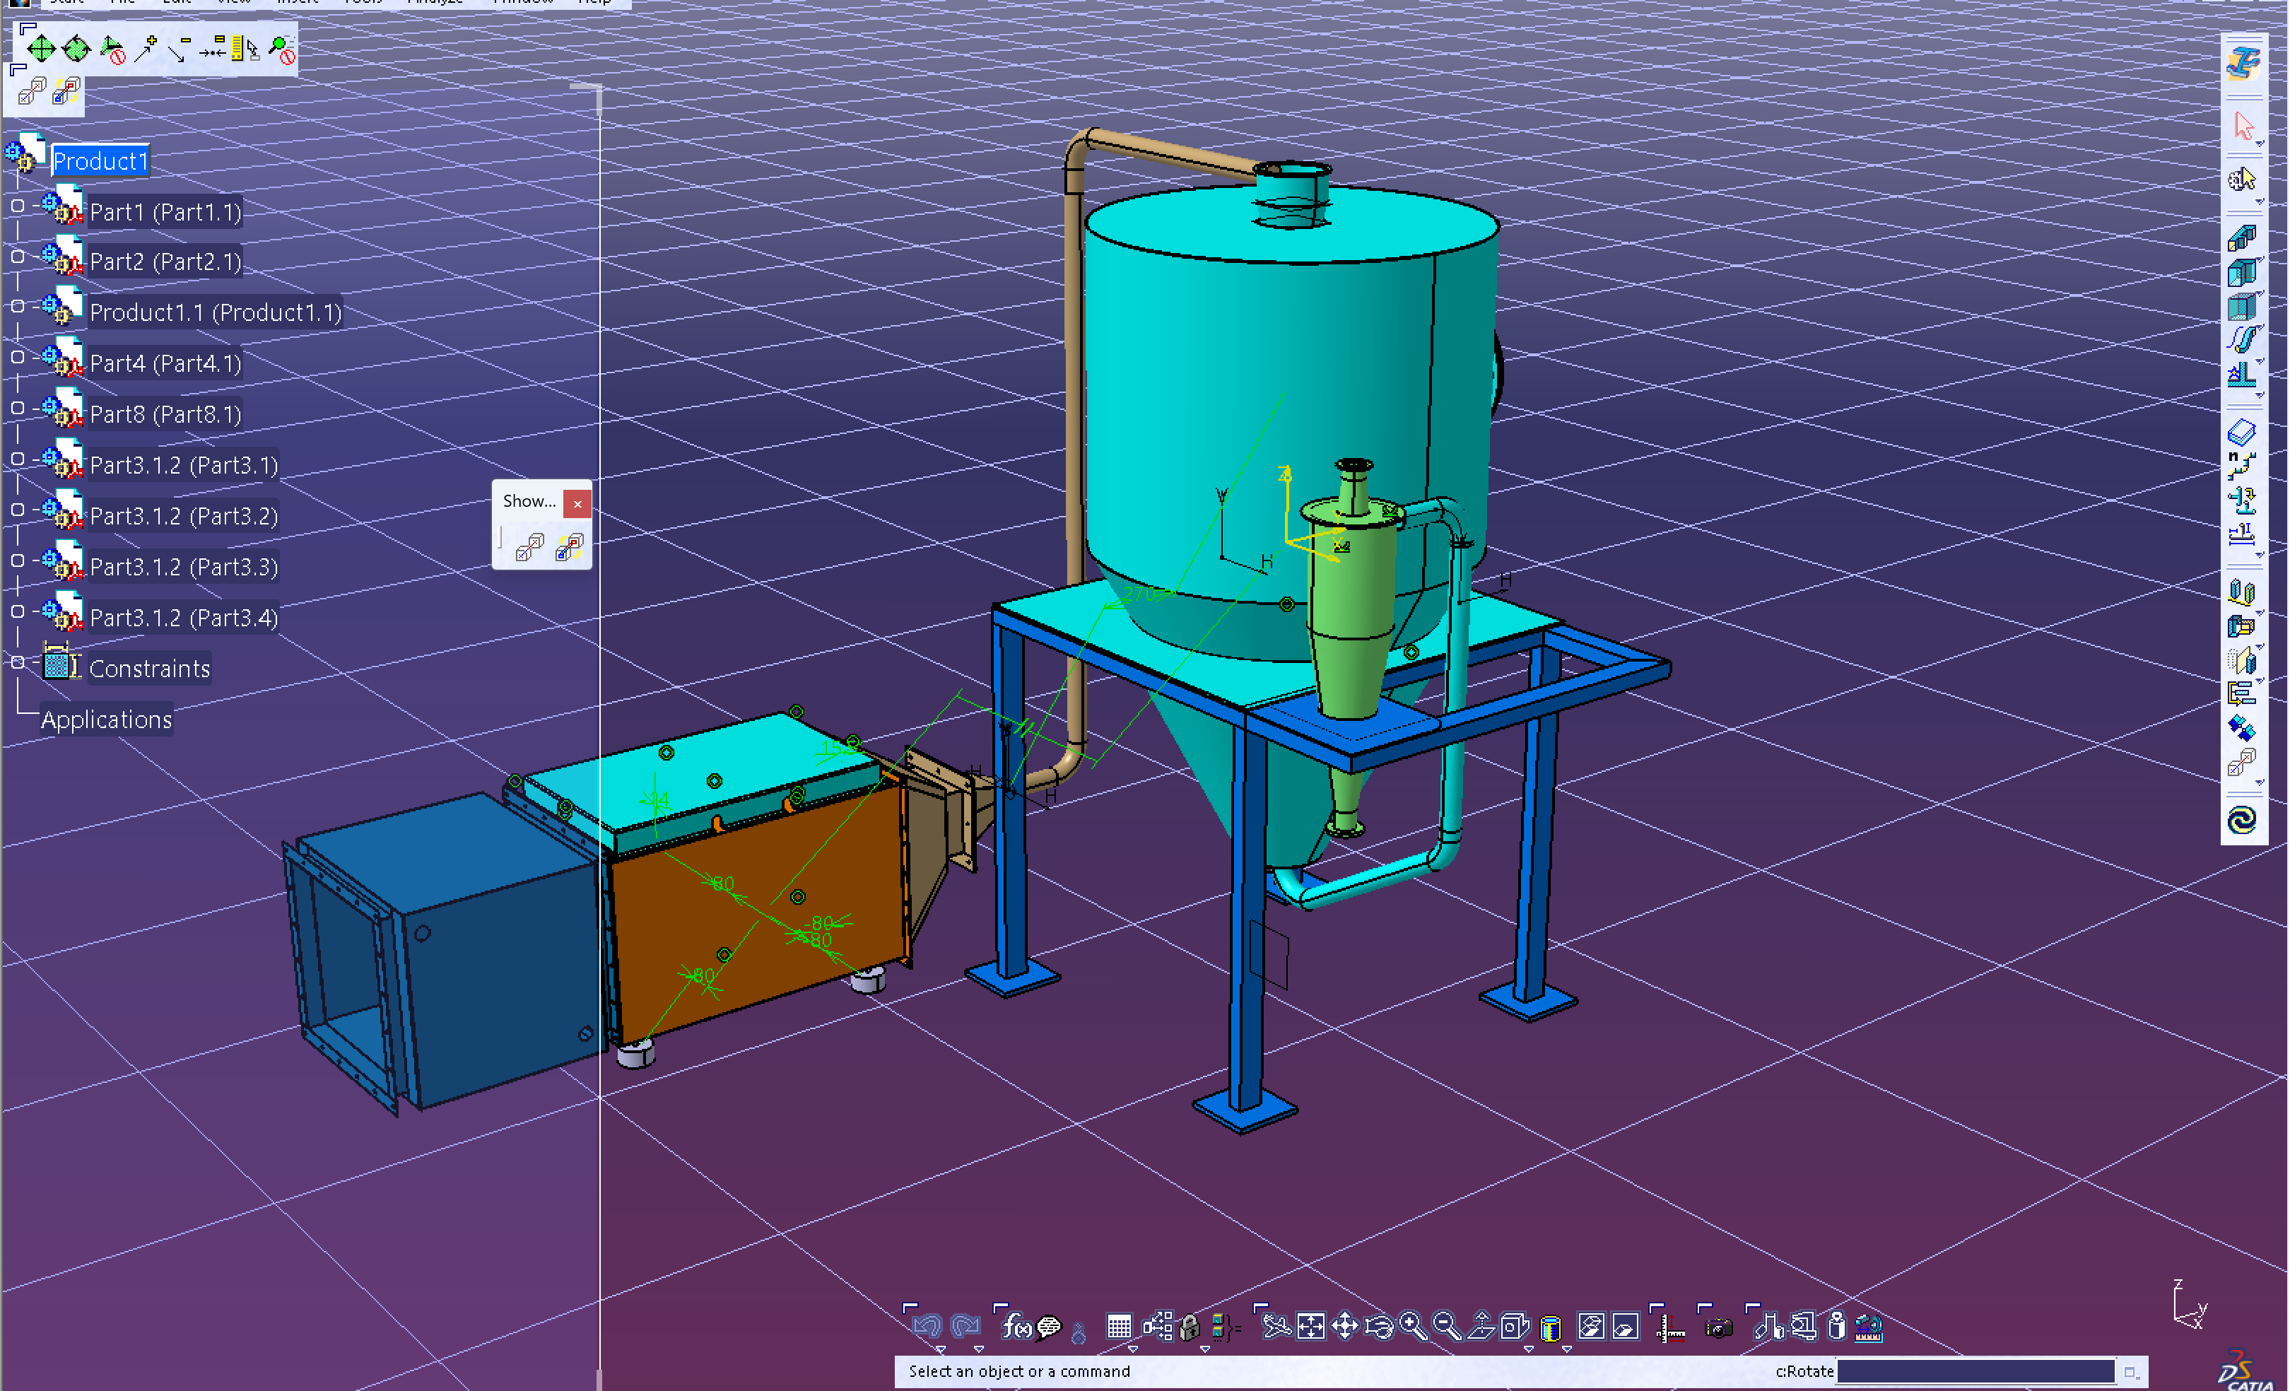Expand the Part2 (Part2.1) tree node
This screenshot has height=1391, width=2290.
tap(18, 256)
